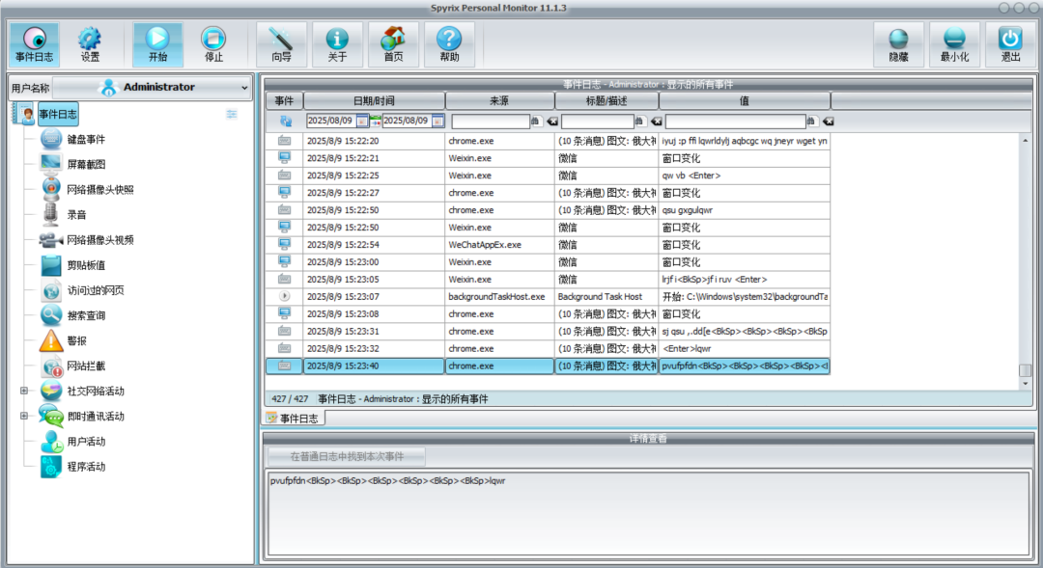Click binoculars search icon beside 值 filter

[811, 121]
